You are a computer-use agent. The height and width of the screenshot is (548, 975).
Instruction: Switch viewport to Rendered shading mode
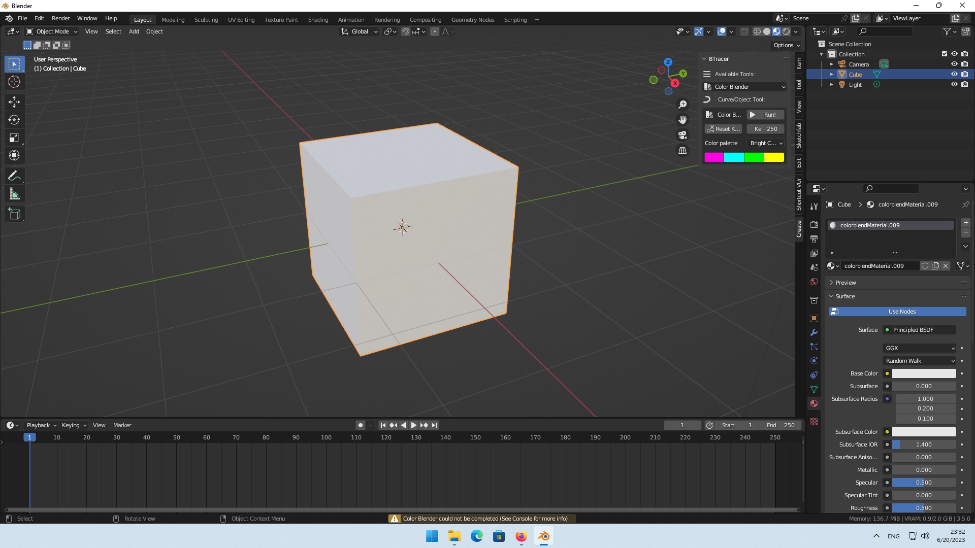(x=786, y=31)
